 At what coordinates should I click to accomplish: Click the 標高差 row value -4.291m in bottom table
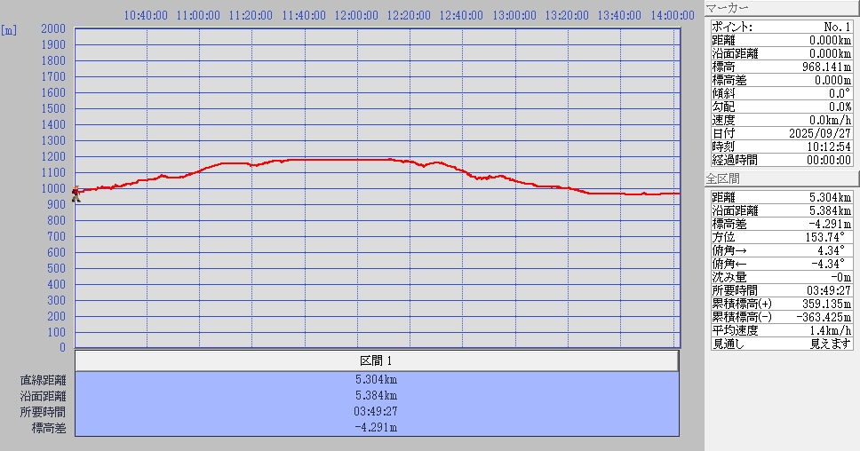point(376,427)
